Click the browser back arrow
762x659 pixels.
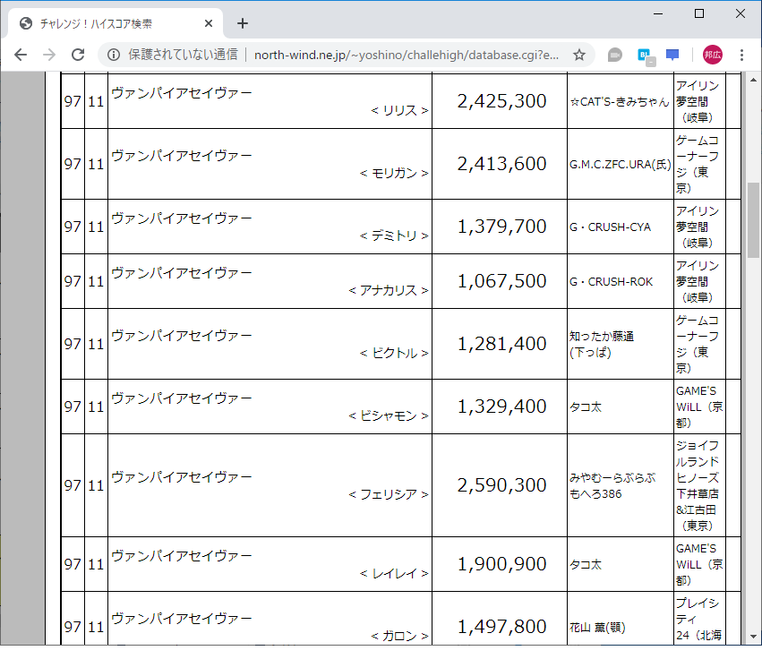tap(21, 55)
